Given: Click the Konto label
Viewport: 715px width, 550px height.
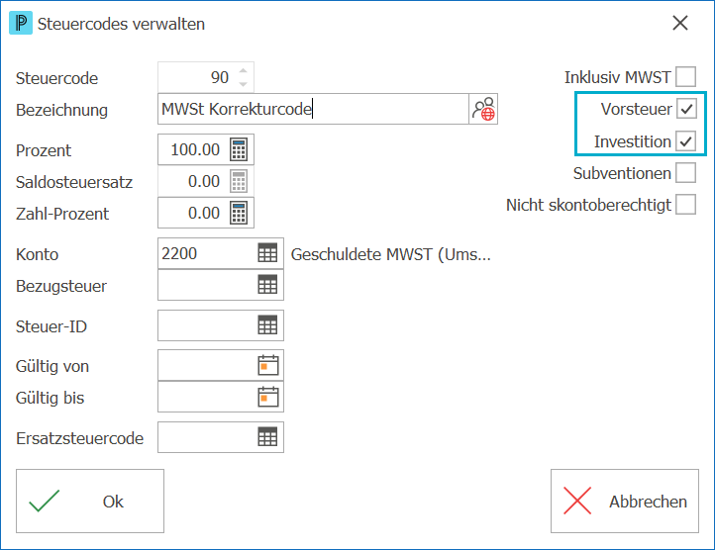Looking at the screenshot, I should pos(37,254).
